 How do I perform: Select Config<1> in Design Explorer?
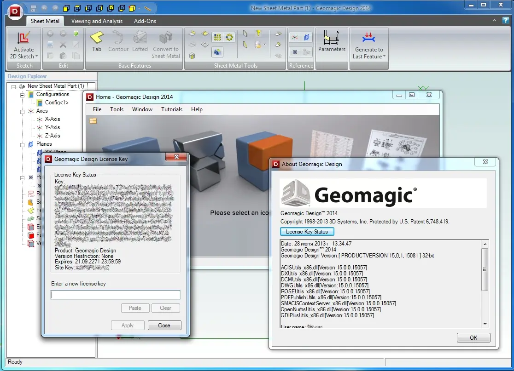56,103
